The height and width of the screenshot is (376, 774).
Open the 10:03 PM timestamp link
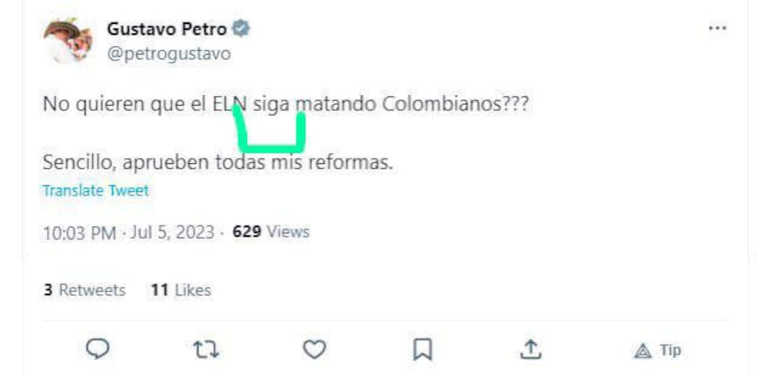(79, 232)
